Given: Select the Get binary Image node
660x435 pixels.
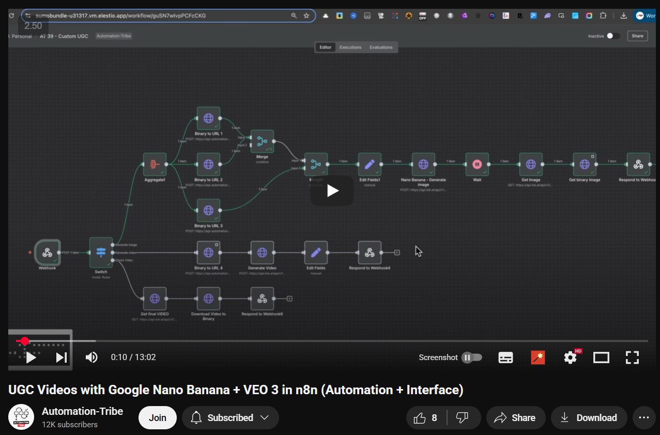Looking at the screenshot, I should 585,164.
